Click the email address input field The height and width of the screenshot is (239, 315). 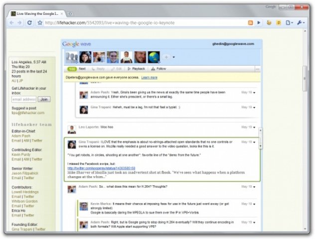coord(23,99)
